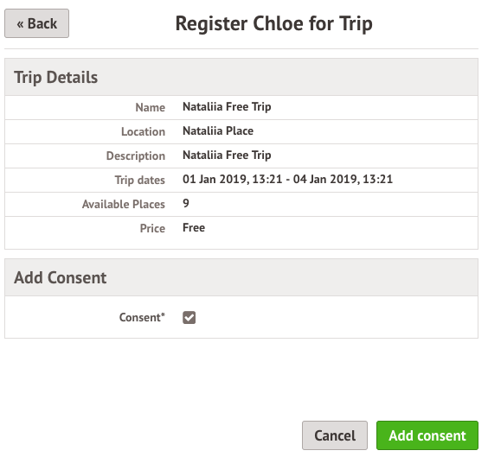Viewport: 488px width, 457px height.
Task: Click the Price field label
Action: [152, 228]
